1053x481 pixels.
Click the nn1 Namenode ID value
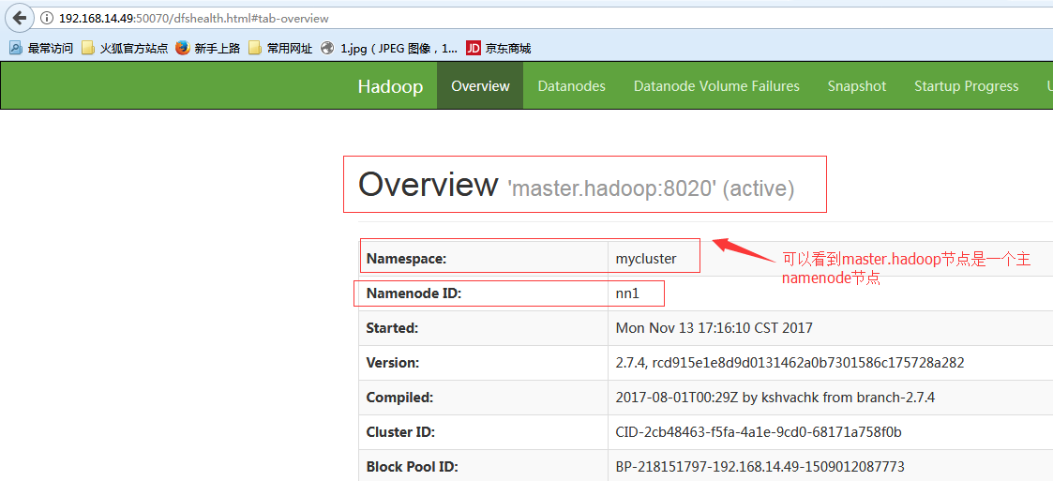click(627, 293)
